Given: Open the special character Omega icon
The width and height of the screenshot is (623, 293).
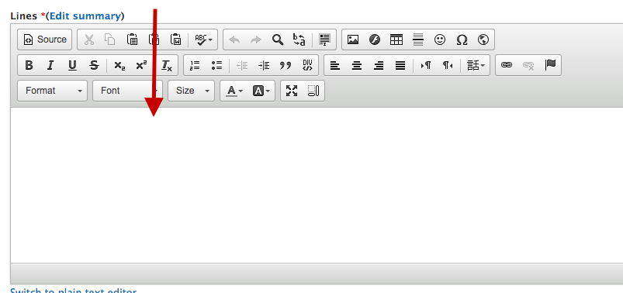Looking at the screenshot, I should tap(462, 40).
